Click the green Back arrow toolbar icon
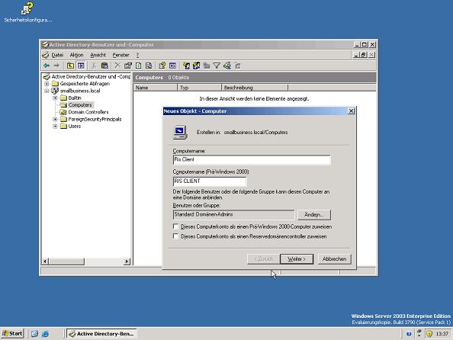Image resolution: width=453 pixels, height=340 pixels. point(47,66)
